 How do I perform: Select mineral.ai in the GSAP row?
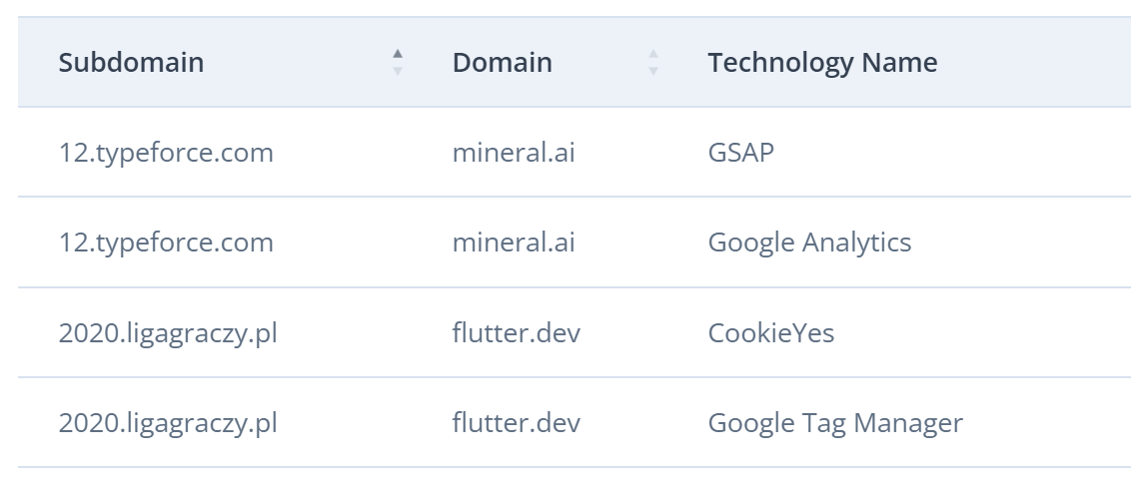point(514,153)
